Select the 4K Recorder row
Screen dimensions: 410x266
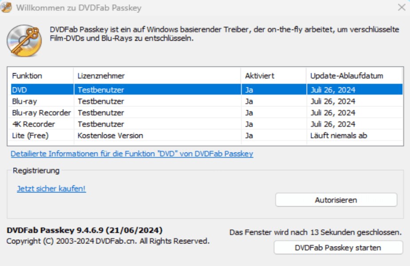(x=207, y=124)
